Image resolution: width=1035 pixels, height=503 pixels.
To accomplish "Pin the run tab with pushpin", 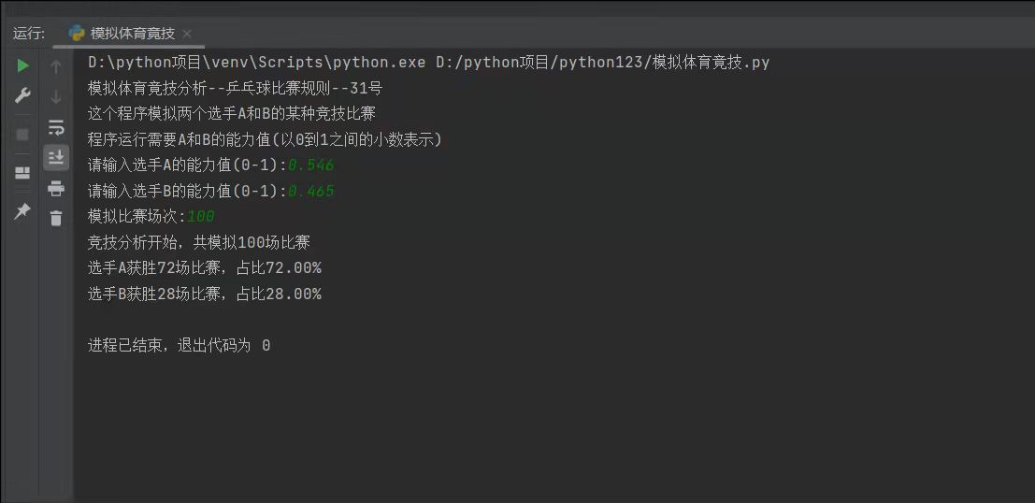I will [x=22, y=211].
